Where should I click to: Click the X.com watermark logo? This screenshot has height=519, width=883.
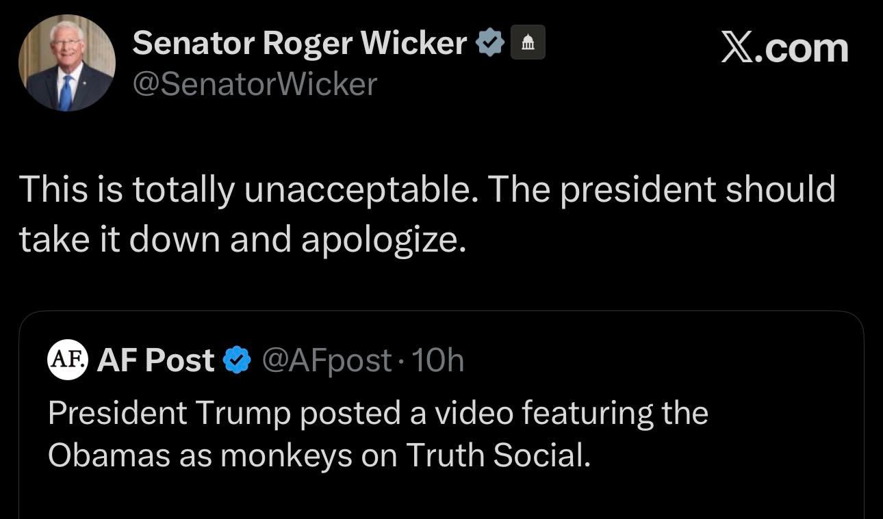[x=784, y=49]
